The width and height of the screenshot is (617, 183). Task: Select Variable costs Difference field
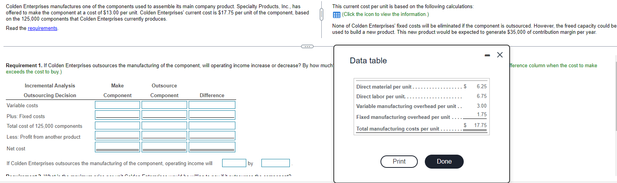pos(212,105)
